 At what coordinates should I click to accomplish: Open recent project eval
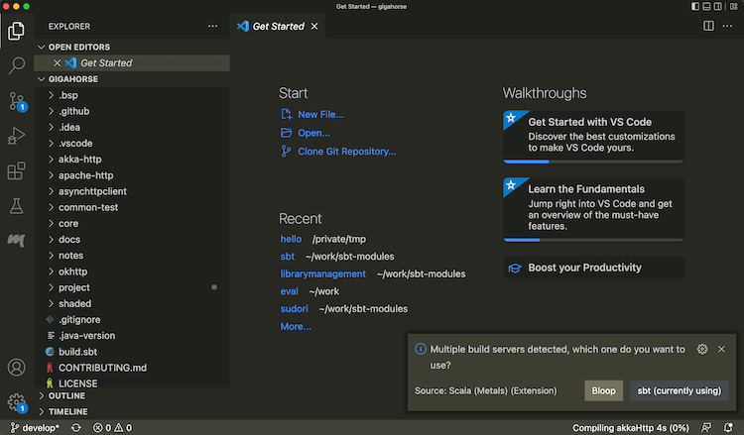[289, 291]
